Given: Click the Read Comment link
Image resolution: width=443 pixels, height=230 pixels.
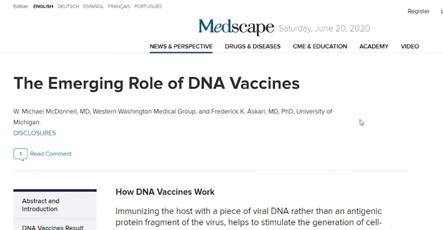Looking at the screenshot, I should pos(51,154).
